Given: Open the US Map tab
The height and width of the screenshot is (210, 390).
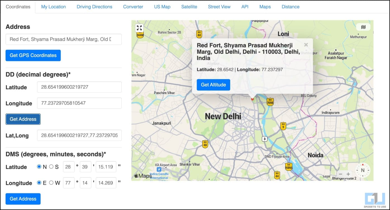Looking at the screenshot, I should tap(162, 7).
